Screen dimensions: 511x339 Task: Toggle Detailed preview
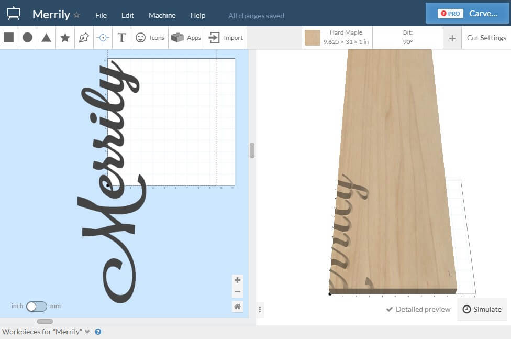pyautogui.click(x=418, y=309)
